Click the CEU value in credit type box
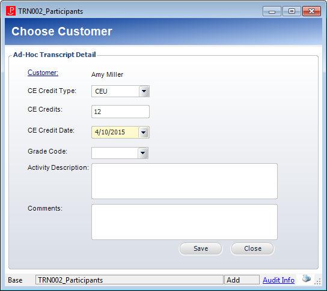 (x=101, y=91)
